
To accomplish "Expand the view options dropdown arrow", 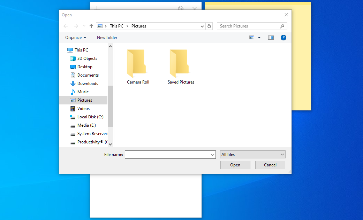I will [x=259, y=38].
